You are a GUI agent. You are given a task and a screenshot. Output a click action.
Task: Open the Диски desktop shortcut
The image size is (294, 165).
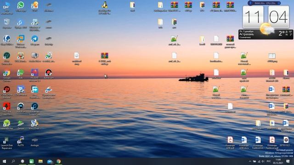tap(21, 124)
